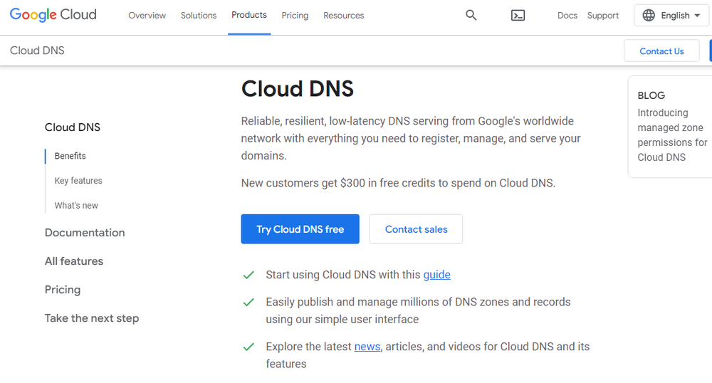Activate the Cloud Shell terminal icon

coord(518,16)
